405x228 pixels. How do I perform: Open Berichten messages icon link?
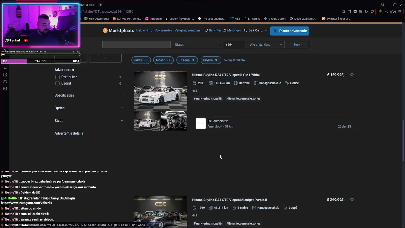tap(213, 31)
